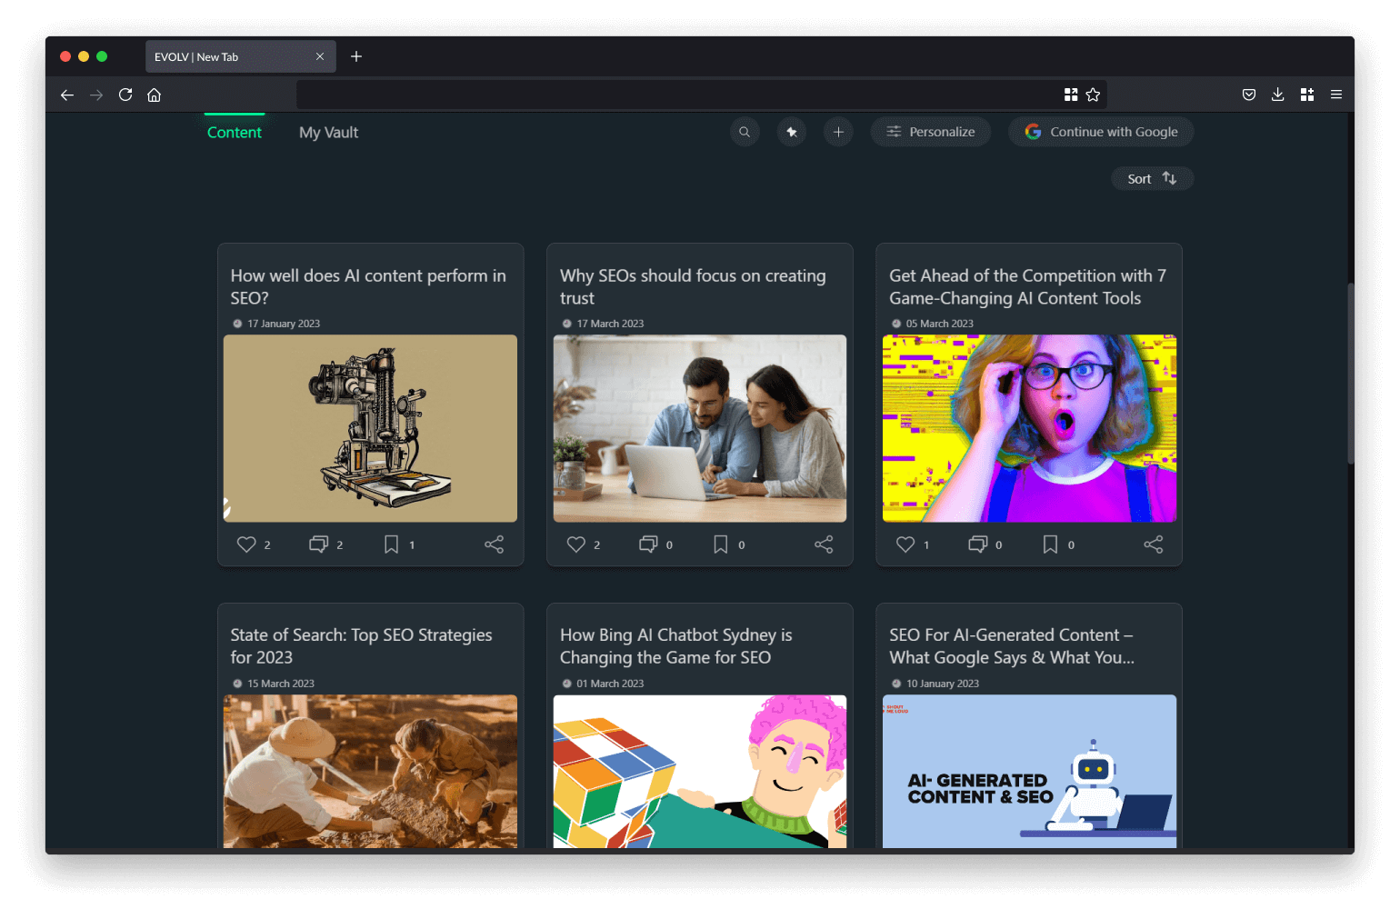Close the EVOLV | New Tab tab
1400x909 pixels.
tap(320, 56)
